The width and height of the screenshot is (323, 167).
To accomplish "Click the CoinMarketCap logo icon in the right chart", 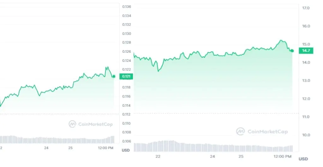I will pyautogui.click(x=240, y=131).
